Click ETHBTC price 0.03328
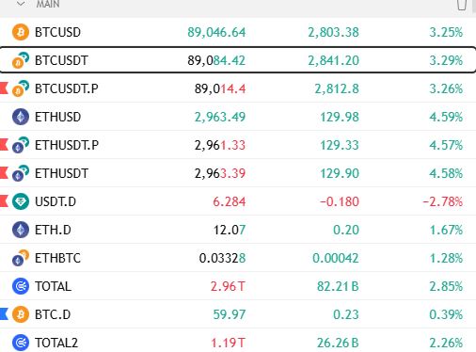Image resolution: width=476 pixels, height=352 pixels. (x=223, y=258)
